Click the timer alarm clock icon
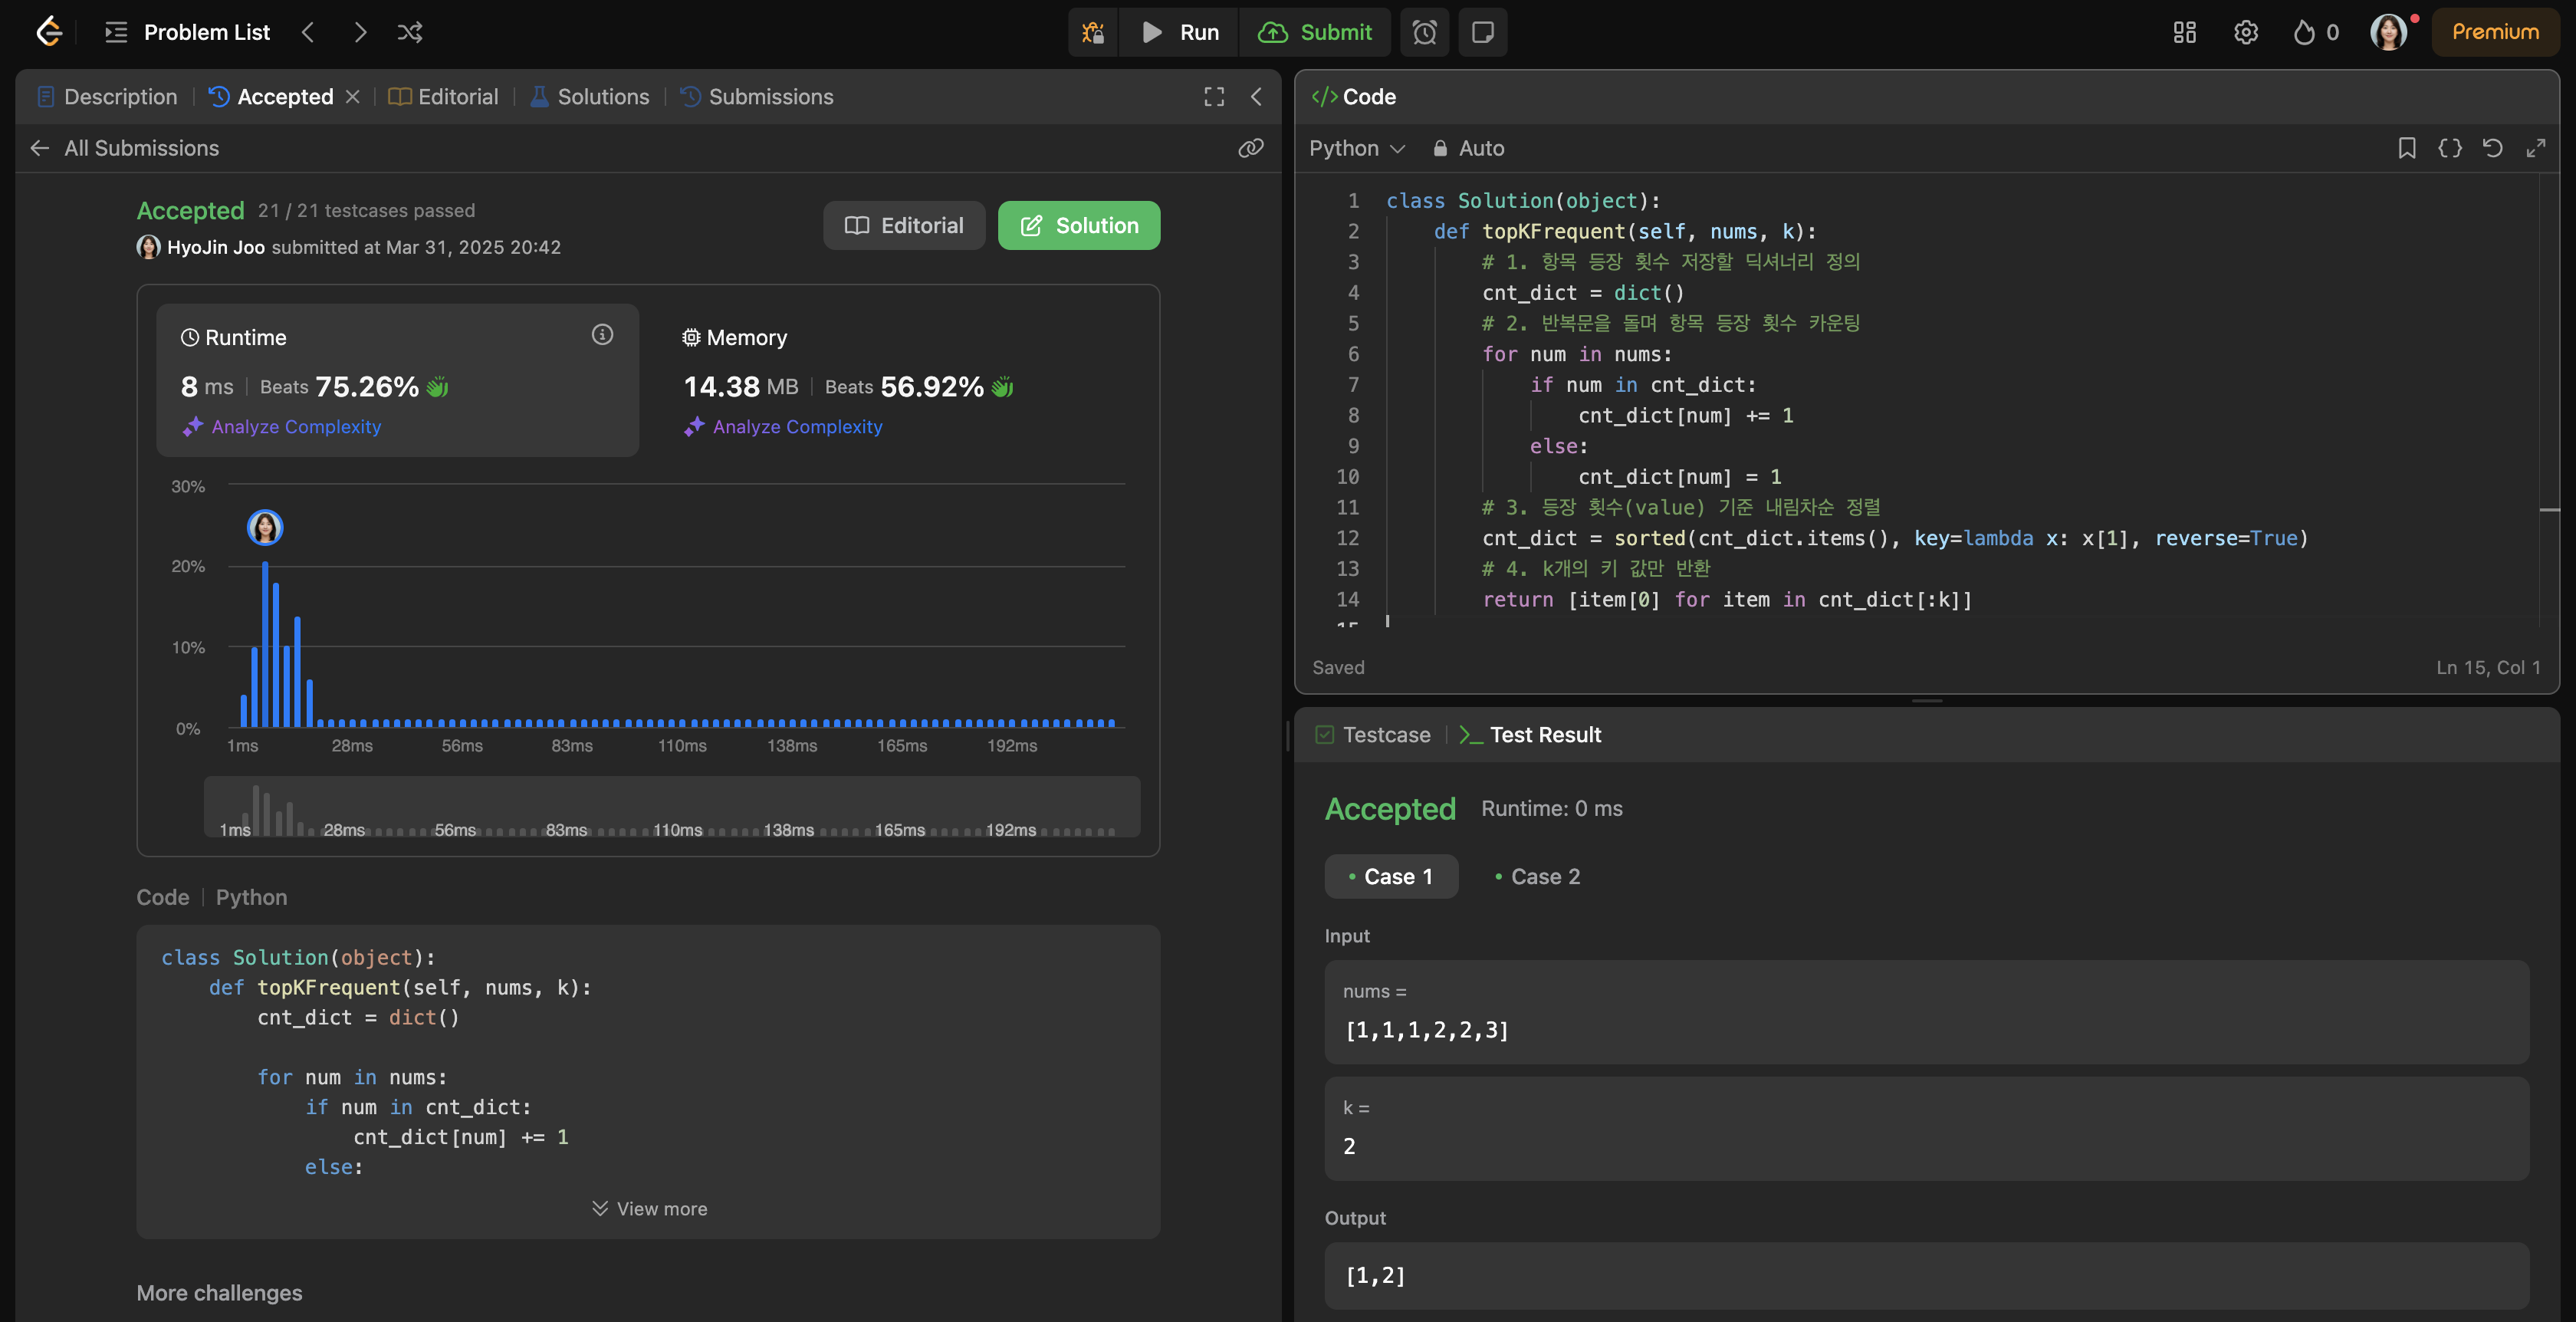Screen dimensions: 2576x1322 [x=1424, y=32]
